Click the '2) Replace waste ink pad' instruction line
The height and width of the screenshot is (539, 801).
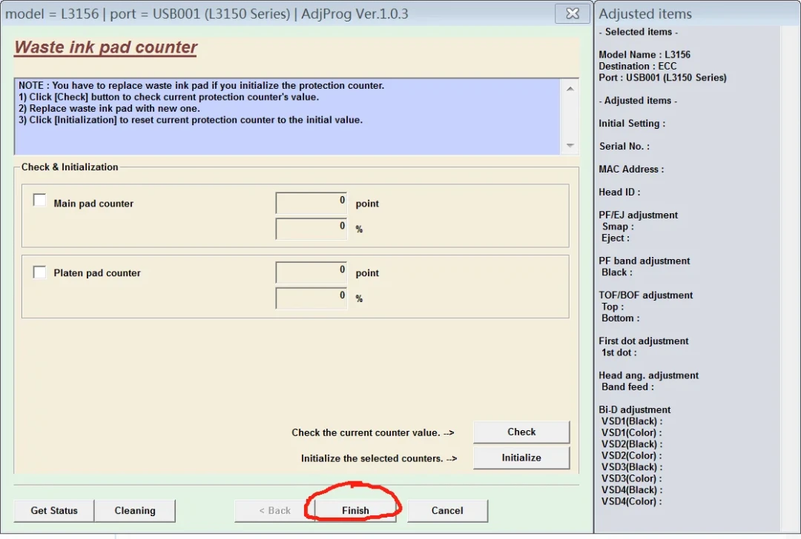(109, 109)
